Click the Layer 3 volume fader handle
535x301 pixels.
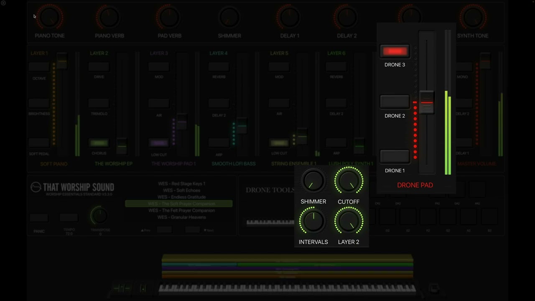tap(181, 122)
